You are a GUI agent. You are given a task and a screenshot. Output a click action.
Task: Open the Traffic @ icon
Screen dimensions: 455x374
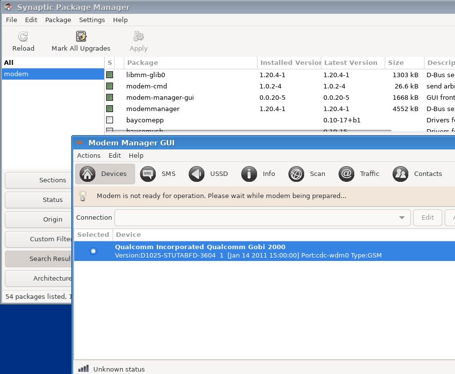click(346, 174)
